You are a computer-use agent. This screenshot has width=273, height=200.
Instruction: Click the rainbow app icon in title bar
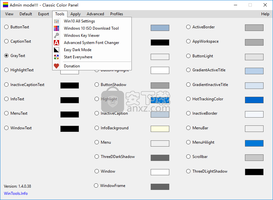(6, 5)
